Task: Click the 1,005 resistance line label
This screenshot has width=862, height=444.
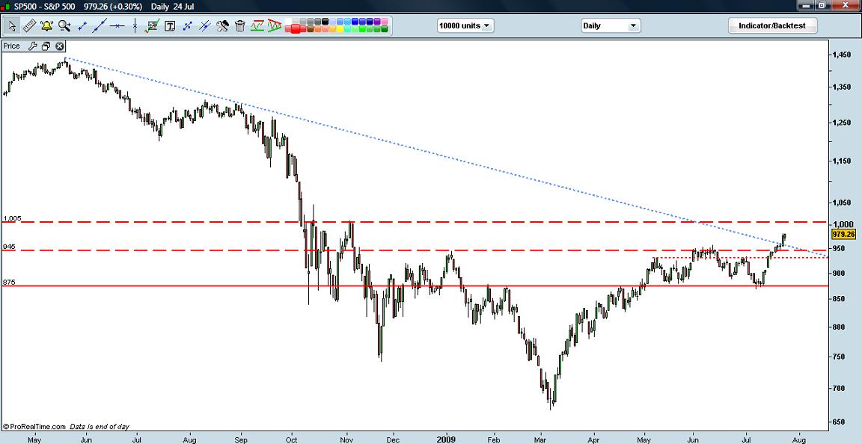Action: click(x=12, y=218)
